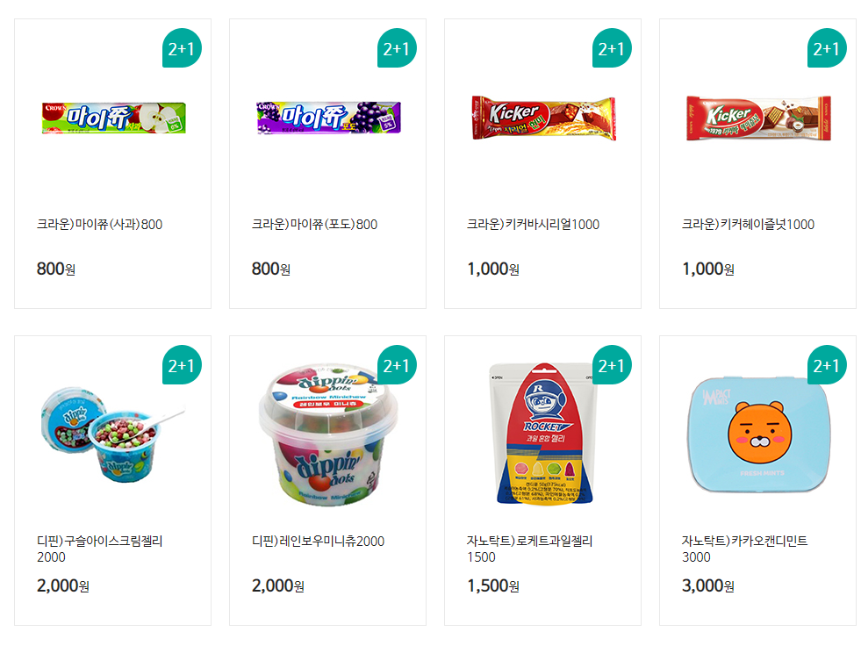Select the Kicker hazelnut bar image
Screen dimensions: 861x646
[x=758, y=118]
